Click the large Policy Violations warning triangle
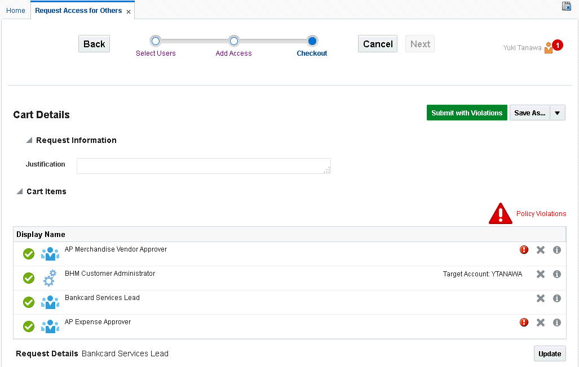579x367 pixels. click(x=500, y=213)
